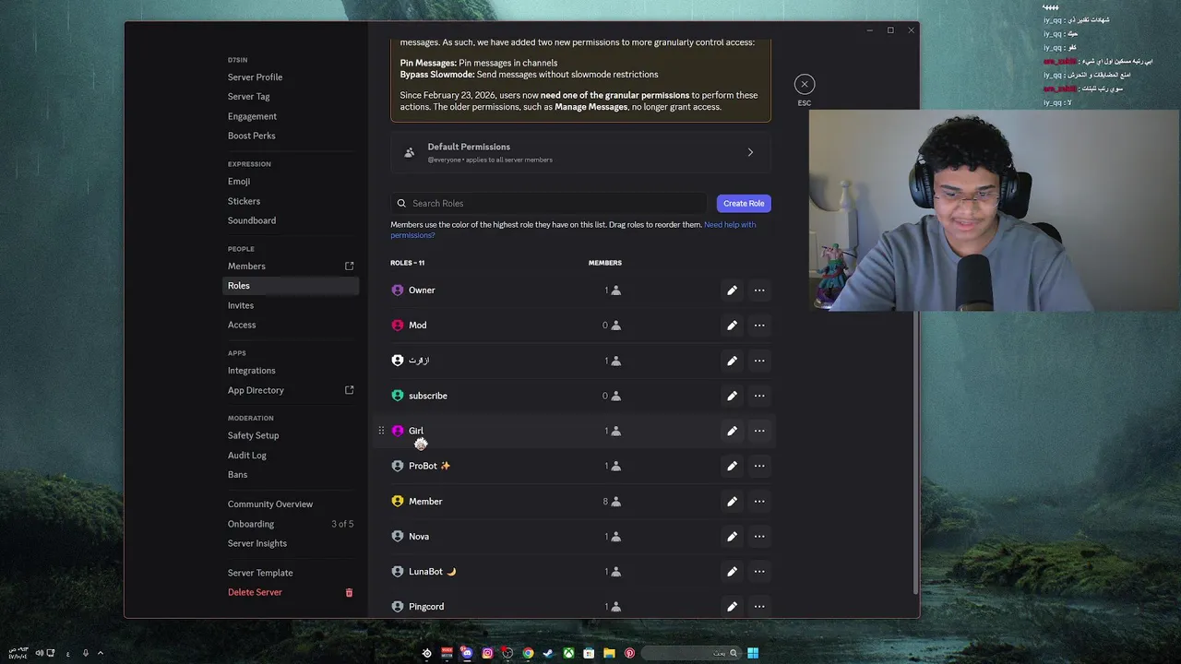This screenshot has height=664, width=1181.
Task: Open Server Template settings
Action: (x=260, y=573)
